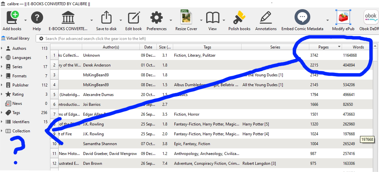Open the Add books dropdown arrow
This screenshot has height=172, width=379.
tap(26, 20)
